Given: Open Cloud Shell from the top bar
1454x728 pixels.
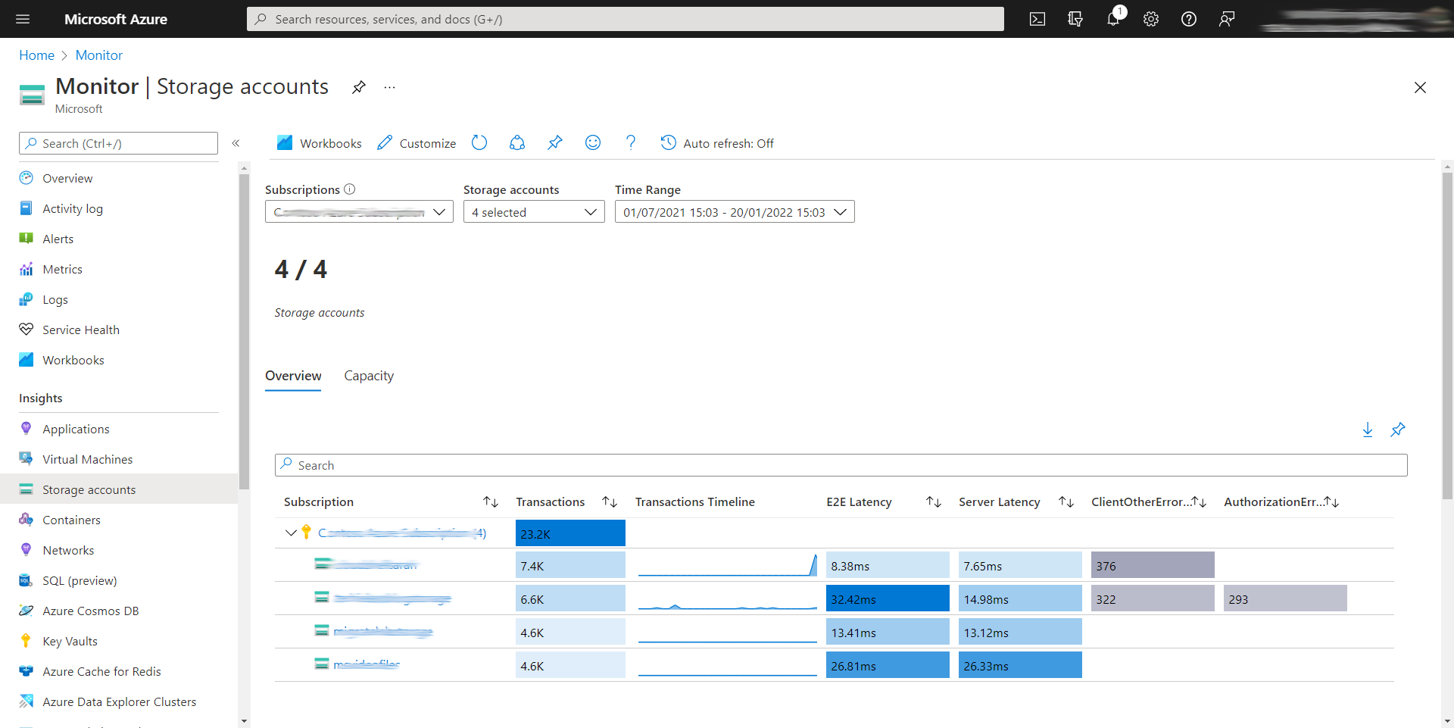Looking at the screenshot, I should point(1037,19).
